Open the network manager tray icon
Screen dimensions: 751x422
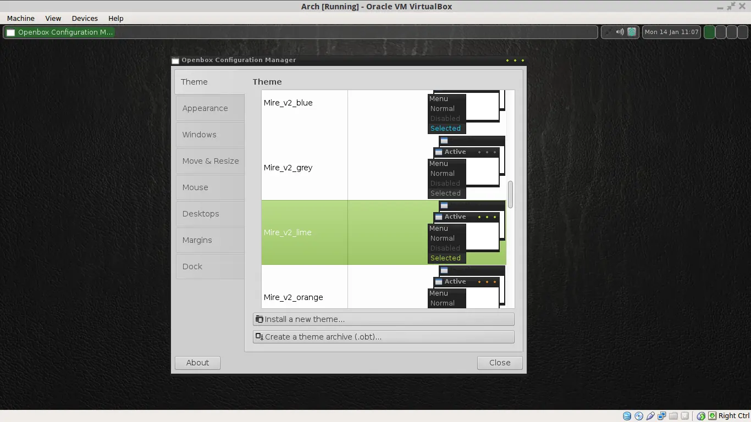coord(632,32)
